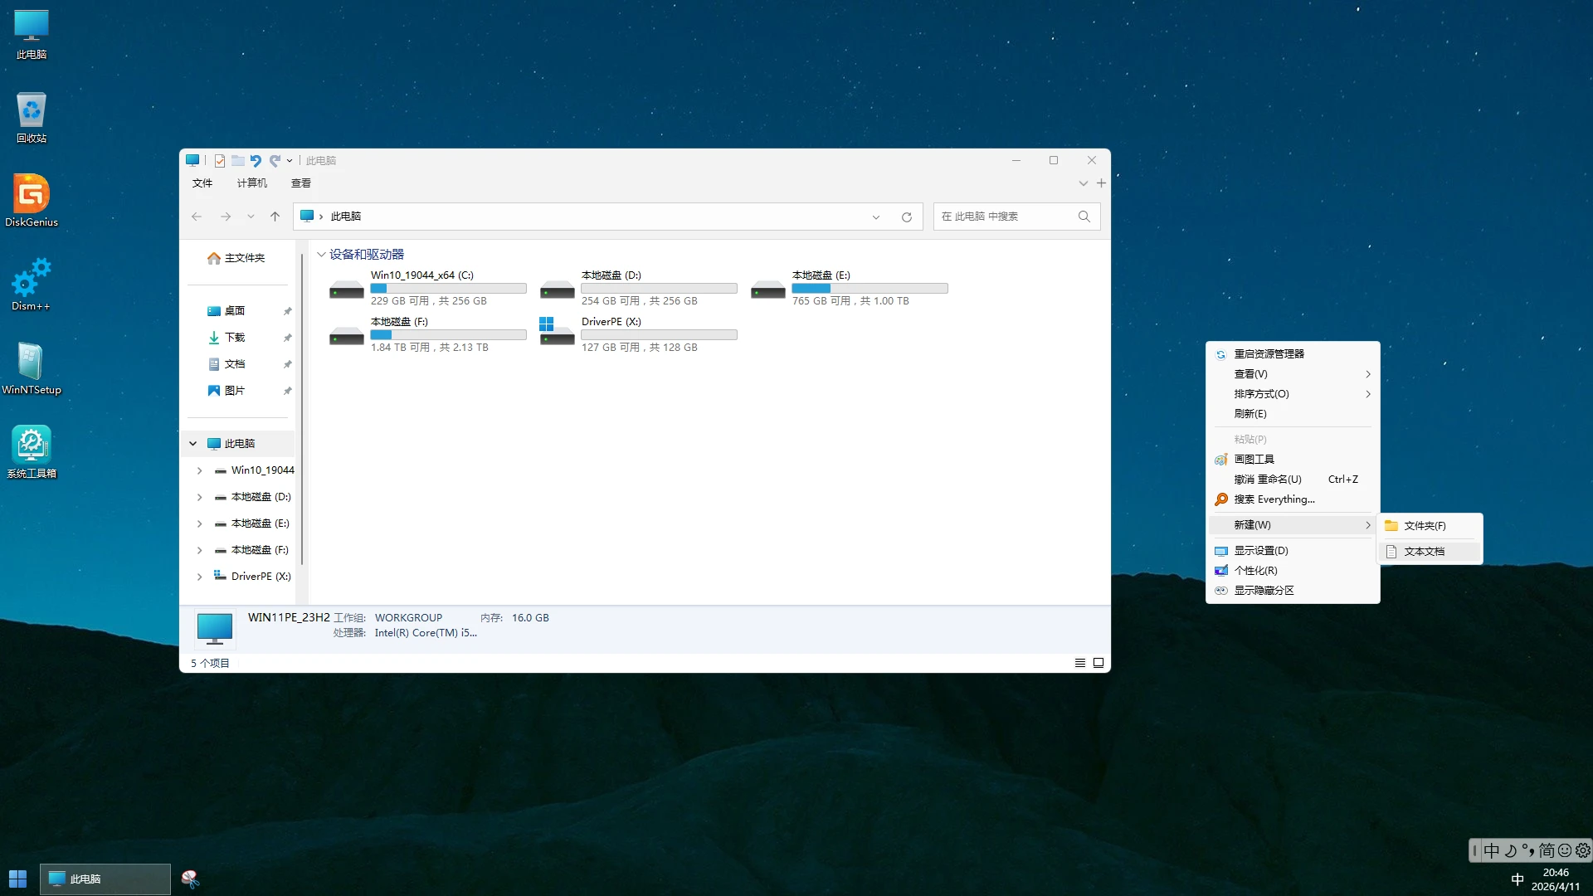Expand 本地磁盘 (E:) tree node

(x=199, y=523)
